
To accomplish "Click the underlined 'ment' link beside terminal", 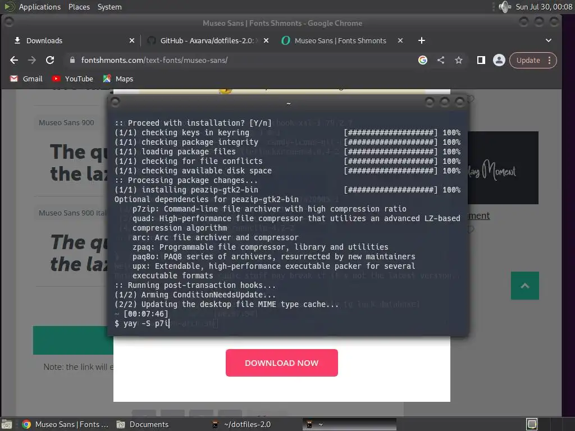I will click(479, 215).
